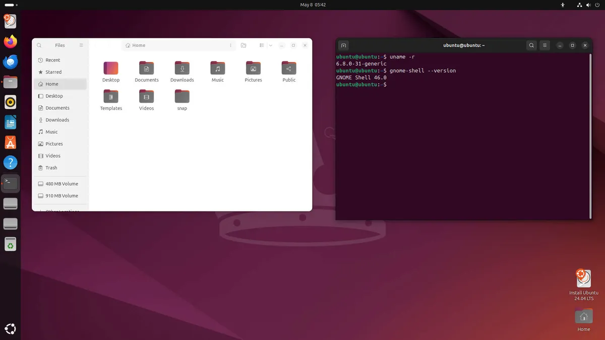Click the "ubuntu@ubuntu: ~" Terminal window title
Image resolution: width=605 pixels, height=340 pixels.
point(464,45)
